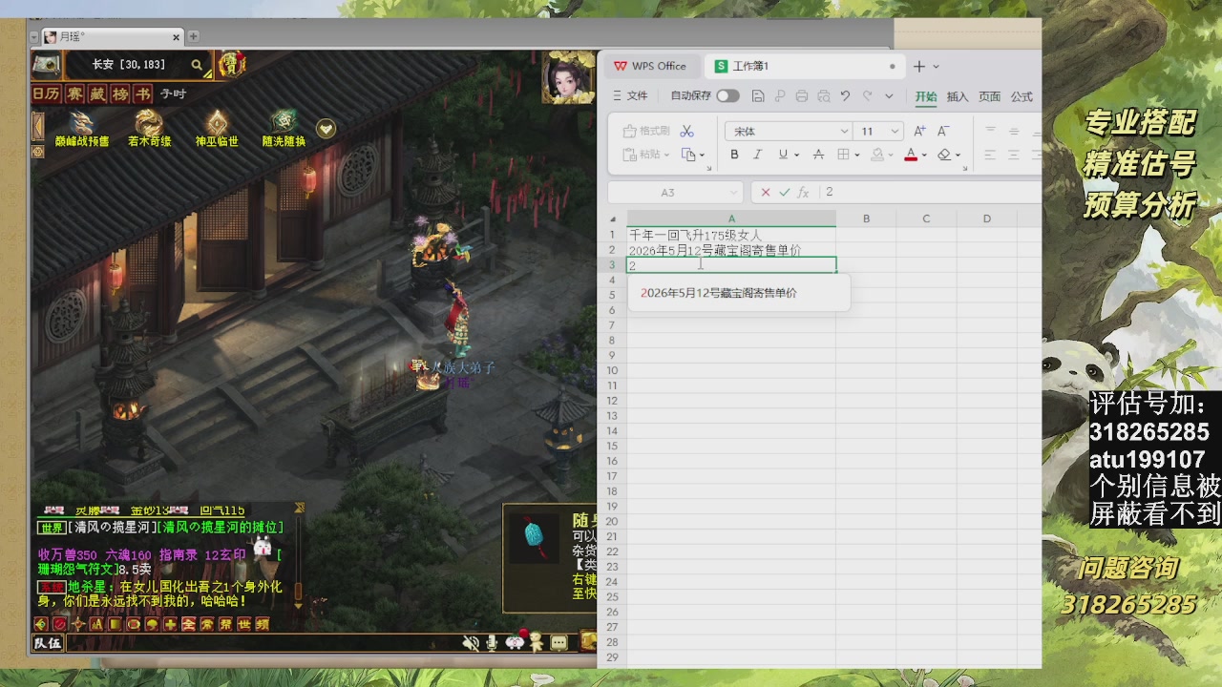Switch to the 公式 ribbon tab
This screenshot has width=1222, height=687.
coord(1022,96)
